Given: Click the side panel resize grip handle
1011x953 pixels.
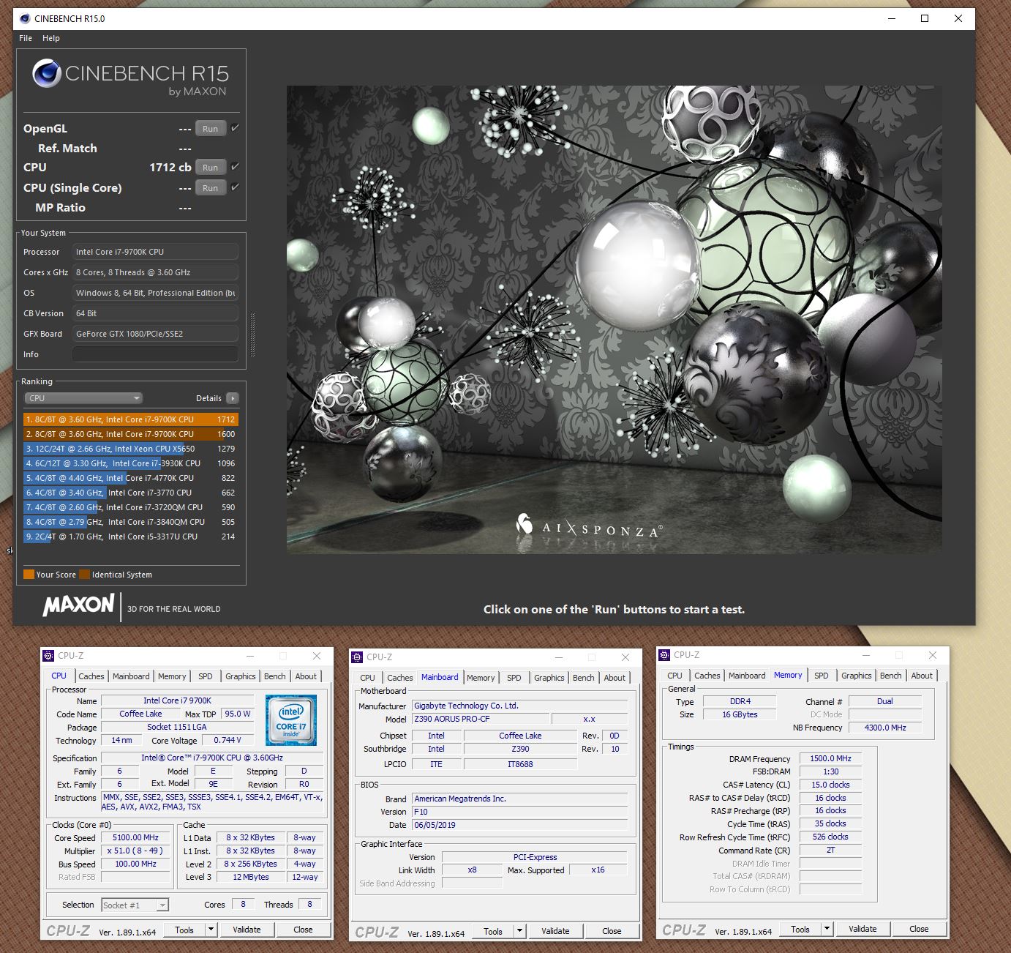Looking at the screenshot, I should 253,335.
